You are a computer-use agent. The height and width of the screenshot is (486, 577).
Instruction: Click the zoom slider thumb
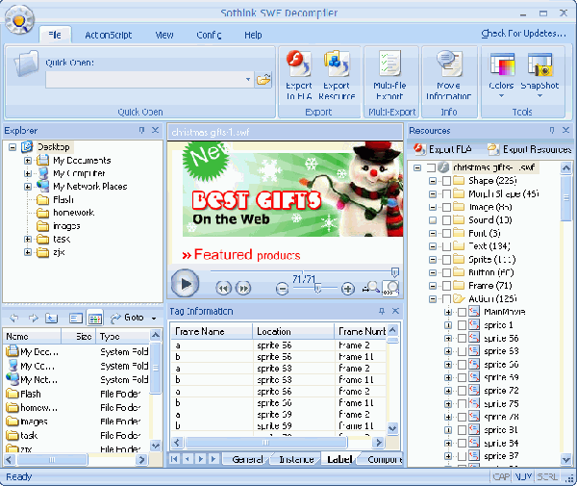pos(317,289)
